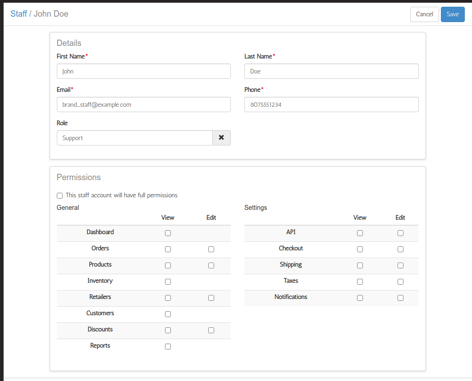472x381 pixels.
Task: Check Dashboard View permission
Action: click(x=168, y=233)
